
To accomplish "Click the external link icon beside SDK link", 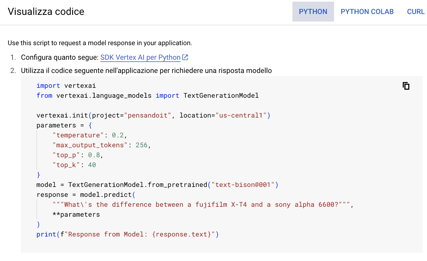I will [x=185, y=57].
